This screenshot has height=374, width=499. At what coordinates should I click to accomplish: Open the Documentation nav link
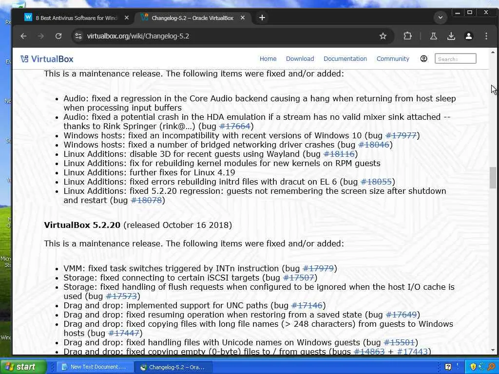[345, 59]
